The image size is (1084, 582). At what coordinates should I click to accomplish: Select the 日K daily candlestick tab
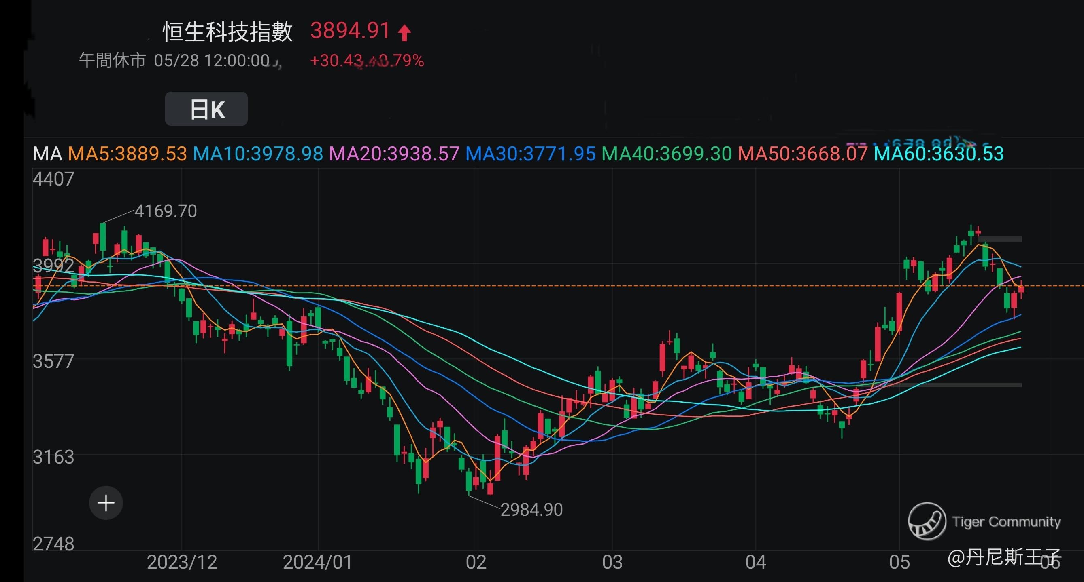click(x=206, y=109)
